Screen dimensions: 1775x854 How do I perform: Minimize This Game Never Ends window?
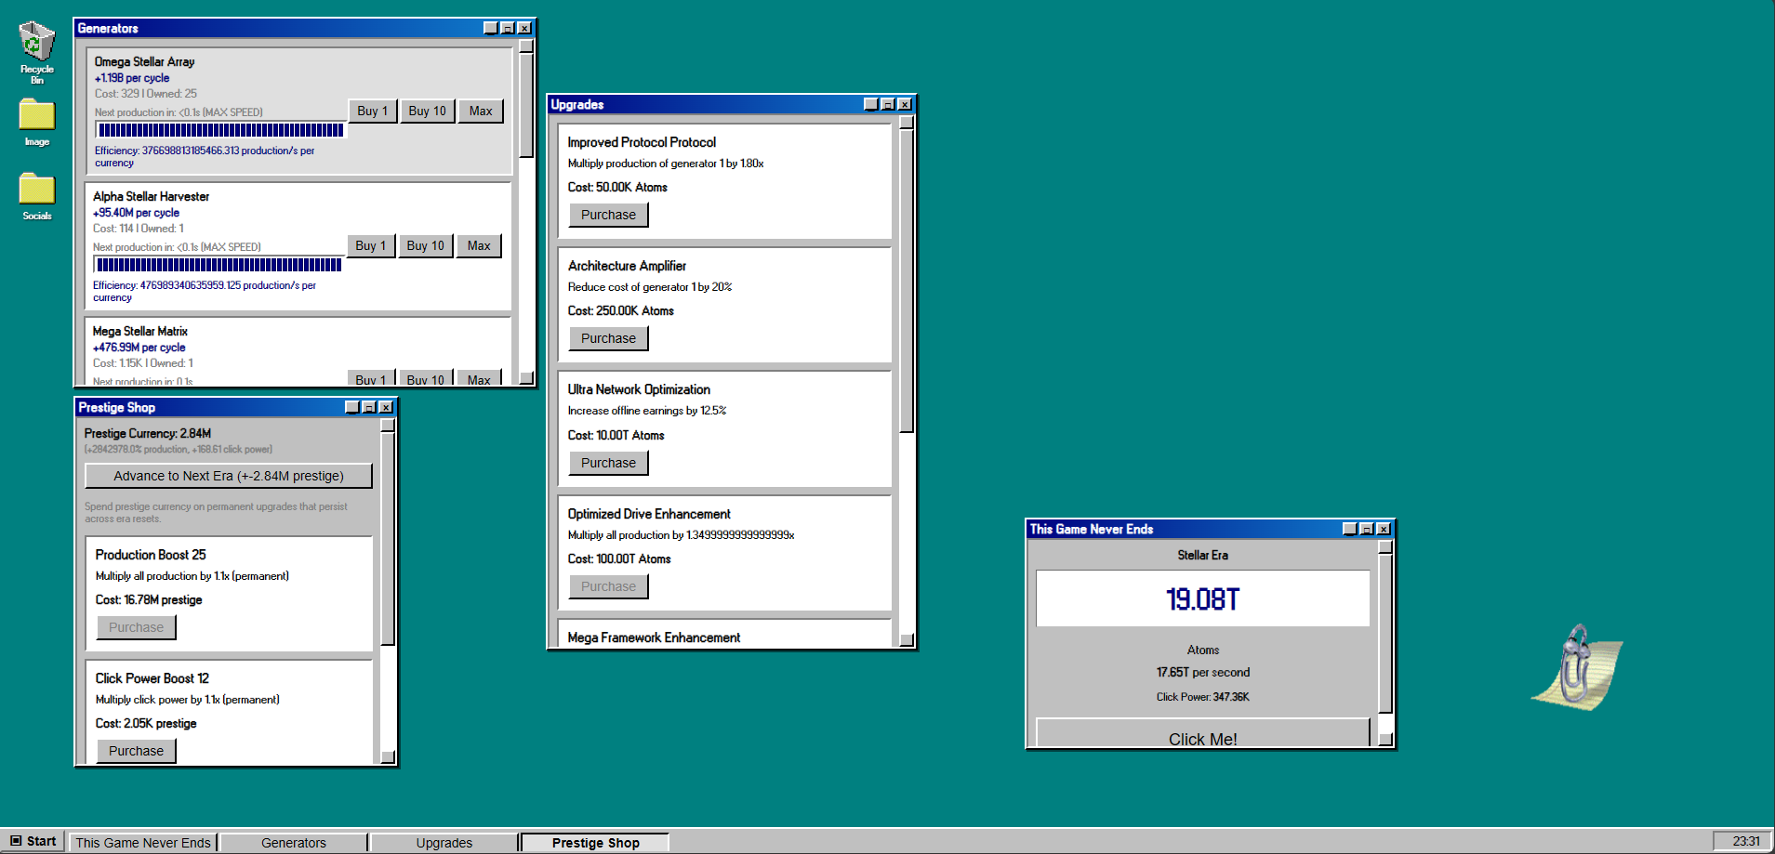tap(1350, 529)
